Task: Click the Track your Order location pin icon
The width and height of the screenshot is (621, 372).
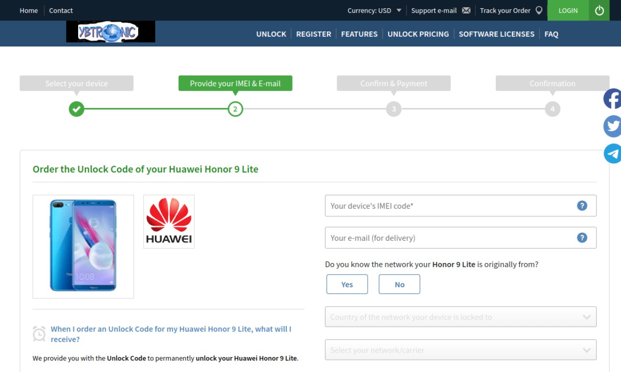Action: 539,10
